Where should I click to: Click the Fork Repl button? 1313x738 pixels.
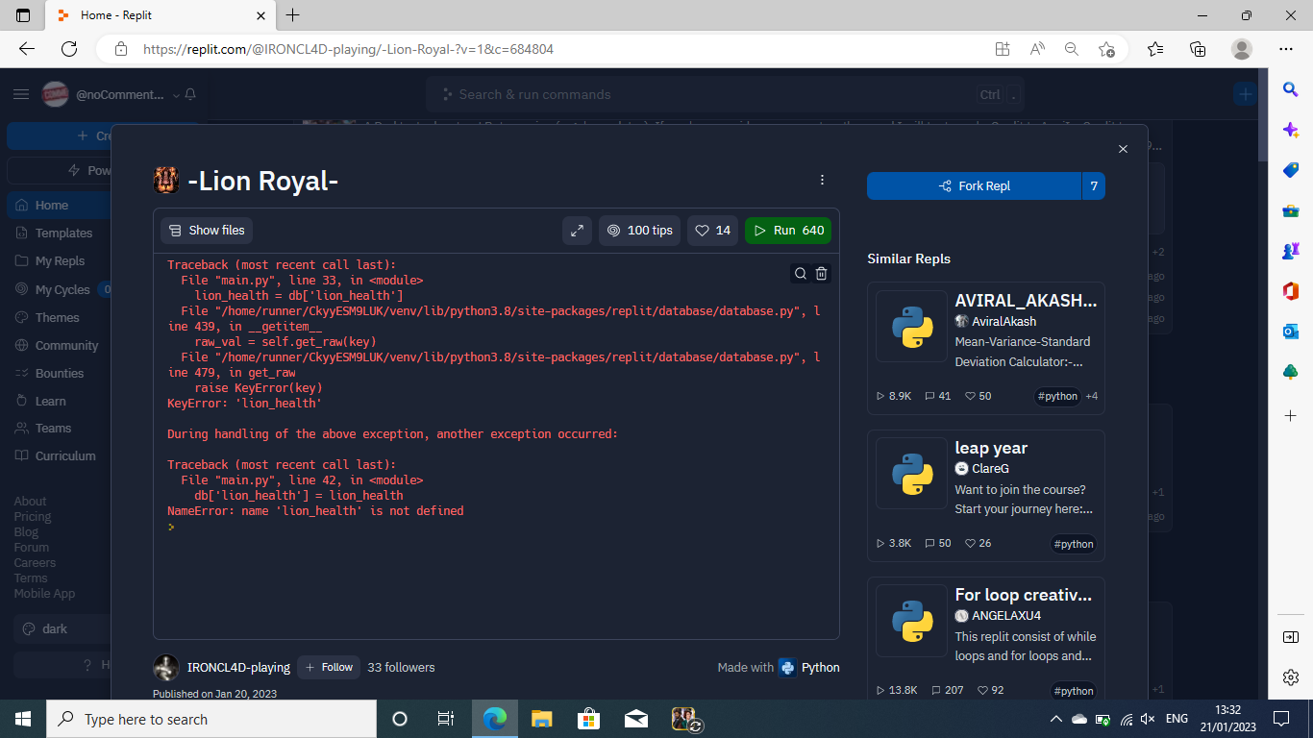[x=974, y=186]
